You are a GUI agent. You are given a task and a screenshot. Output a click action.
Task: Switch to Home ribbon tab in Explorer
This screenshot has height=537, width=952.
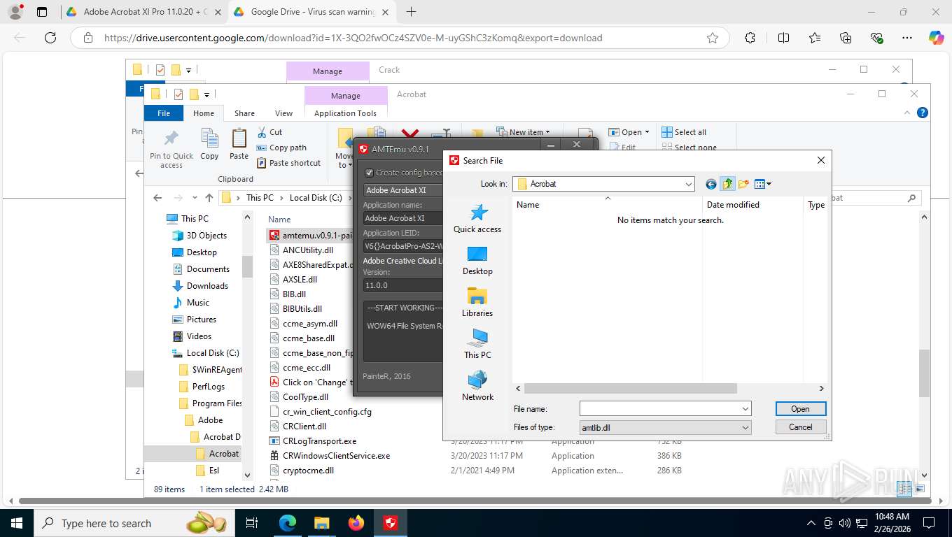pos(204,113)
